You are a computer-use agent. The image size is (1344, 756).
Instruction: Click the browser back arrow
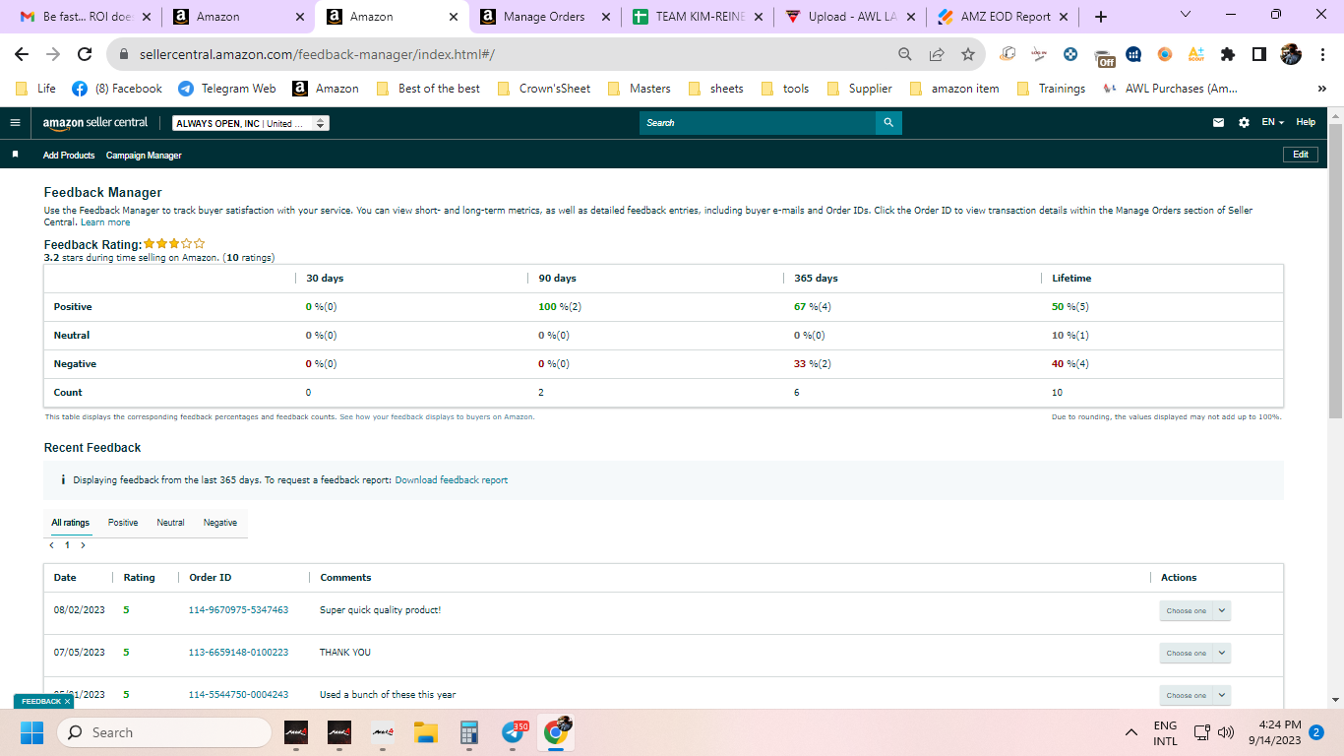coord(22,54)
